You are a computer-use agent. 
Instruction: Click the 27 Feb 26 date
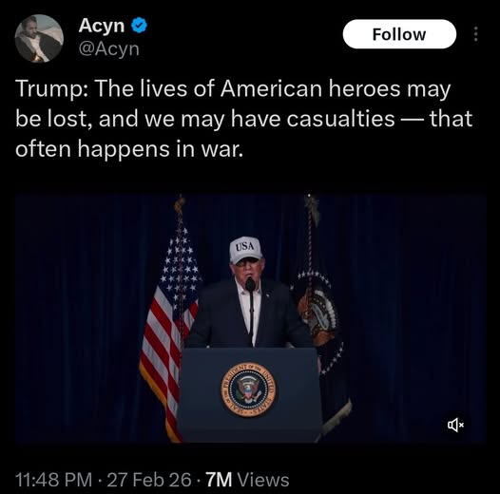point(149,480)
